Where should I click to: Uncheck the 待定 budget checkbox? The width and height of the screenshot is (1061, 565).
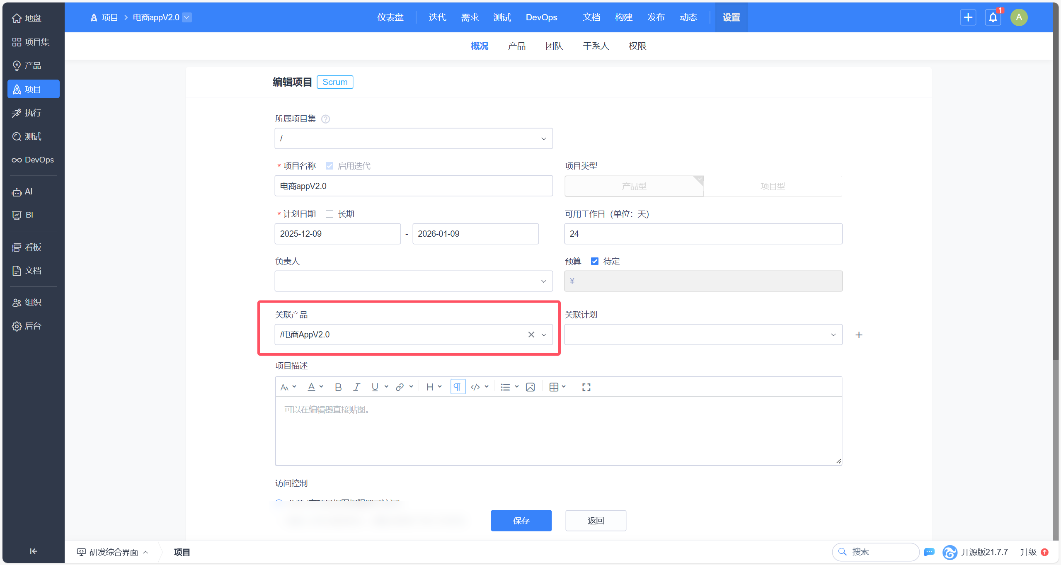595,261
